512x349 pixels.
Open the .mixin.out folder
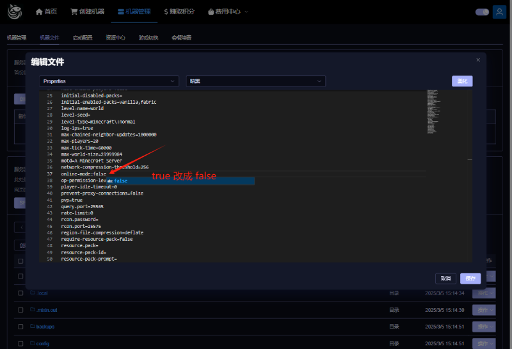pos(48,310)
